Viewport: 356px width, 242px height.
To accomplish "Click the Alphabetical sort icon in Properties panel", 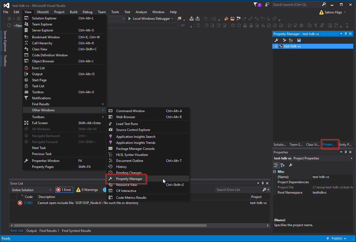I will pos(283,165).
